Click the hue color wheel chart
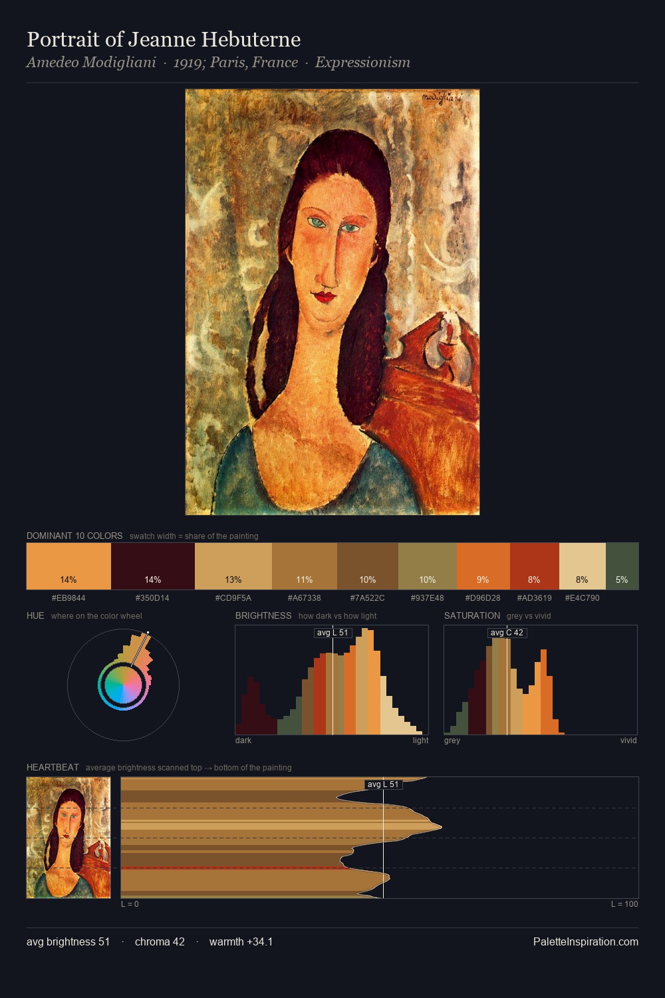The width and height of the screenshot is (665, 998). (123, 685)
